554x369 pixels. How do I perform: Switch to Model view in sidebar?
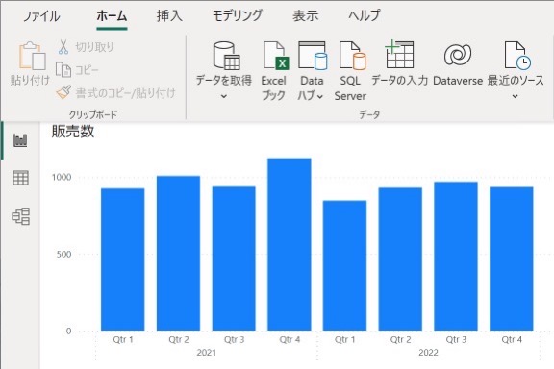pos(20,216)
